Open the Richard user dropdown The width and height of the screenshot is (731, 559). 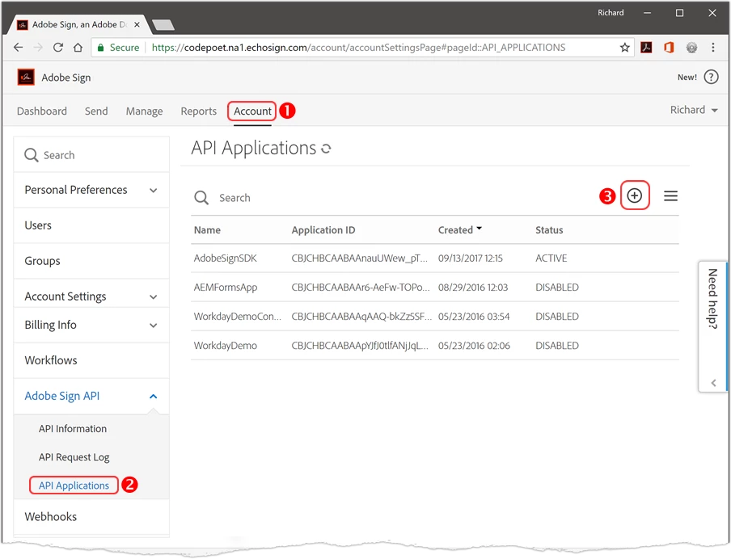pos(694,110)
